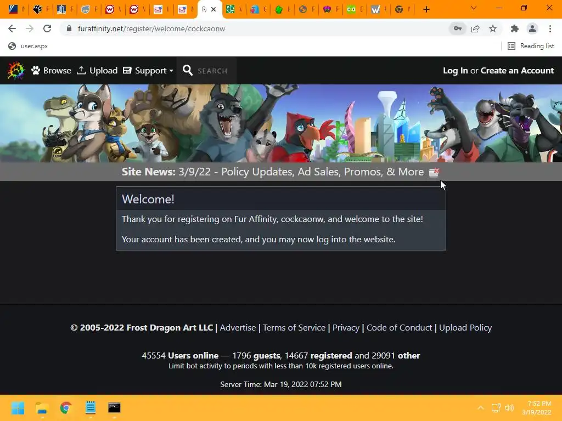The height and width of the screenshot is (421, 562).
Task: Go to the Upload page
Action: (x=97, y=71)
